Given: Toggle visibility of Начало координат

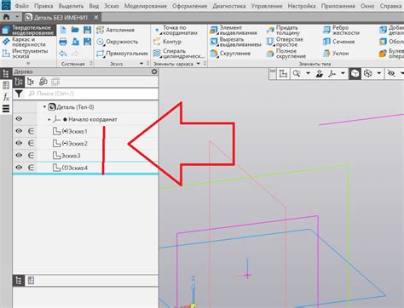Looking at the screenshot, I should pyautogui.click(x=19, y=118).
